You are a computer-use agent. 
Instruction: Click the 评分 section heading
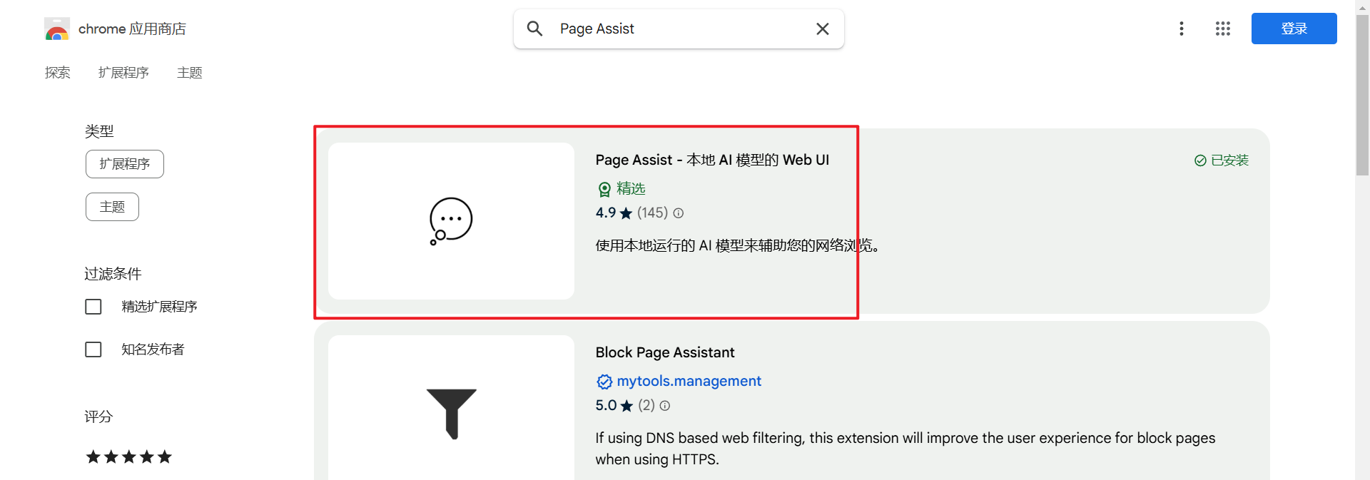(98, 417)
